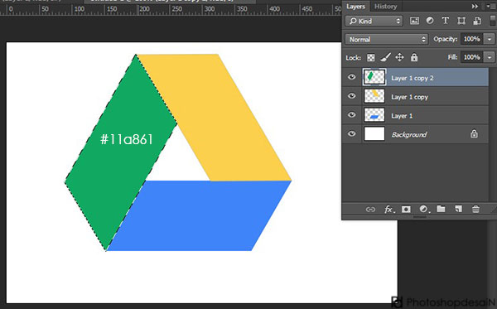Filter layers by pixel layers
This screenshot has width=497, height=309.
(x=414, y=21)
